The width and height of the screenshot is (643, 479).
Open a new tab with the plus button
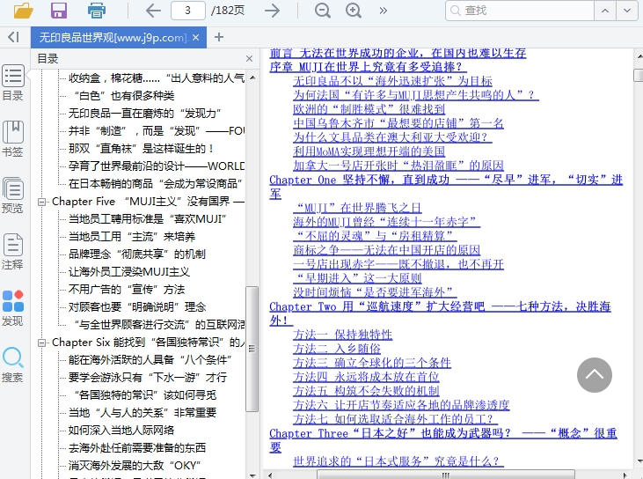(x=219, y=37)
